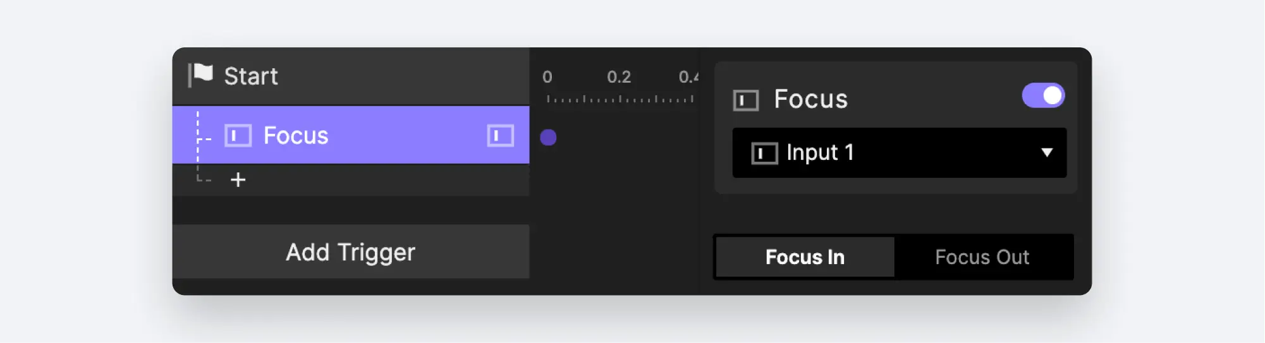Click the Add Trigger button
Screen dimensions: 1265x343
351,251
